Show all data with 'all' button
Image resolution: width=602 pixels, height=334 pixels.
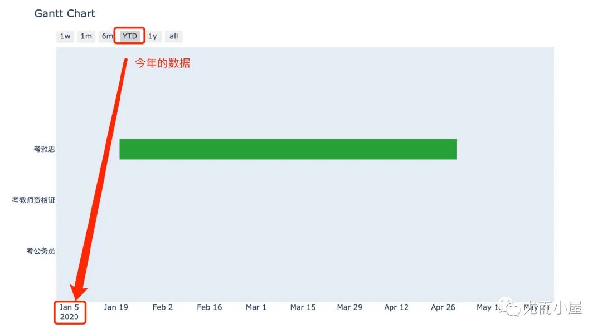click(x=173, y=36)
